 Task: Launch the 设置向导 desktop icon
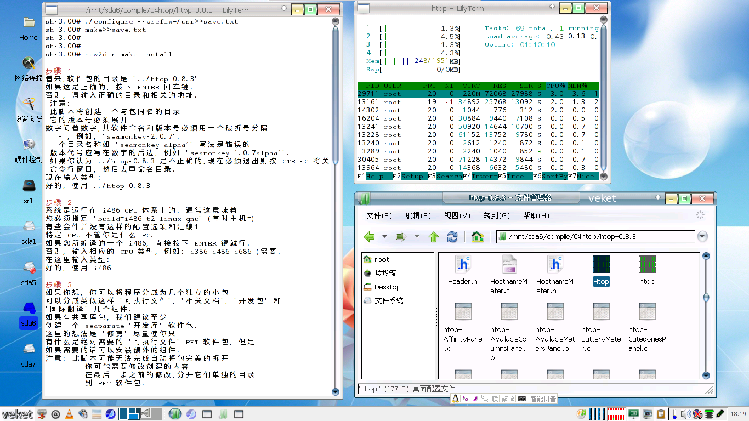pos(29,104)
